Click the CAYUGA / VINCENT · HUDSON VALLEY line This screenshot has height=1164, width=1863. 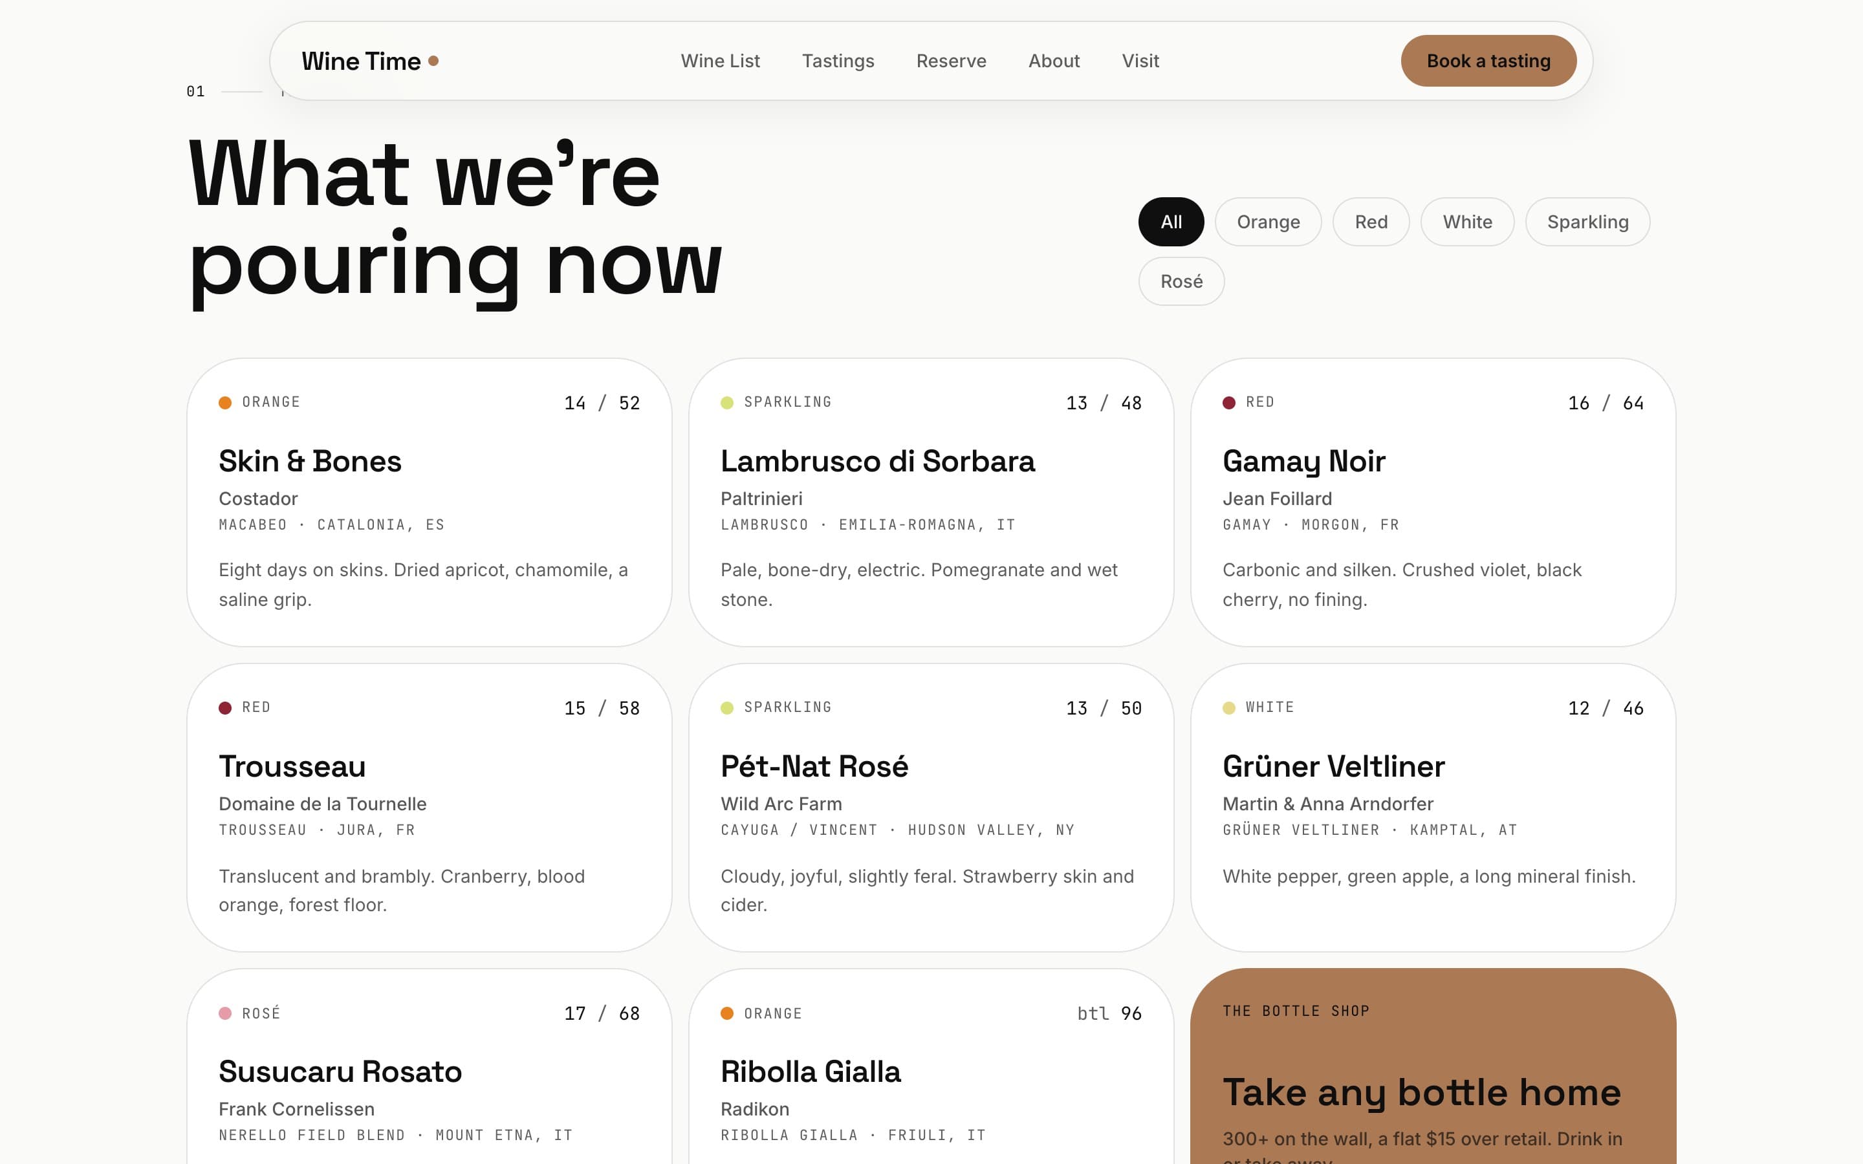pyautogui.click(x=898, y=830)
